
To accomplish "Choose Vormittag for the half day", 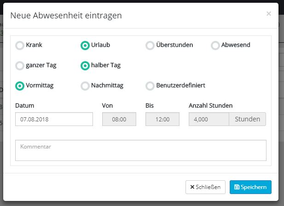I will (20, 86).
